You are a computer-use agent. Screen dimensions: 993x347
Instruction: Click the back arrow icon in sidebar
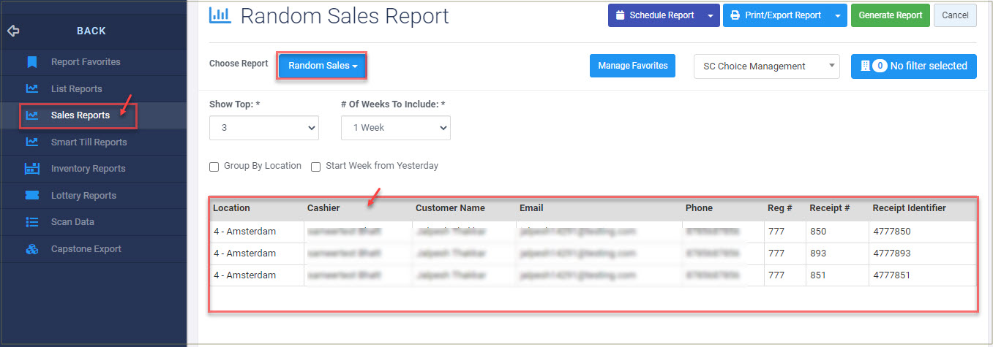[12, 31]
